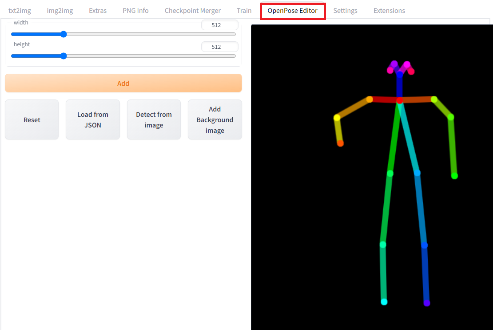Click the hip keypoint of the skeleton

(399, 101)
